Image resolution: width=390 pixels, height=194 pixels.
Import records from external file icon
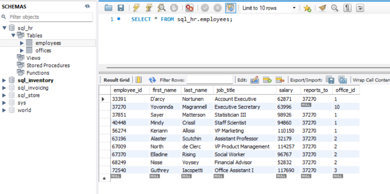pyautogui.click(x=342, y=80)
